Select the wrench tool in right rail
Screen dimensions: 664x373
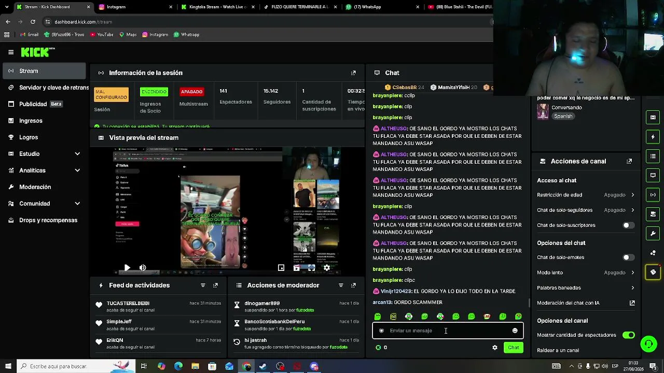tap(653, 233)
